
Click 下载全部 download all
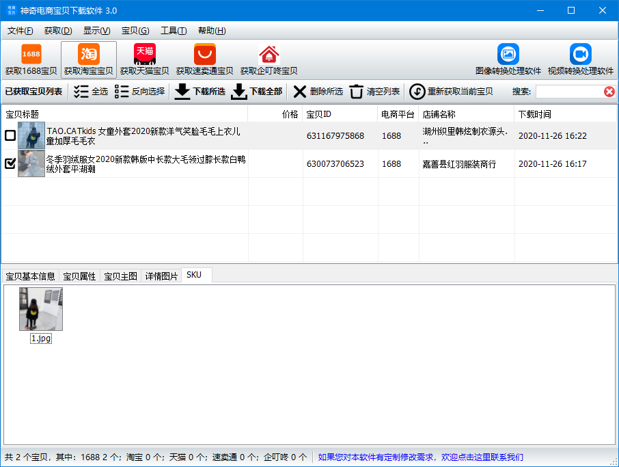click(257, 91)
